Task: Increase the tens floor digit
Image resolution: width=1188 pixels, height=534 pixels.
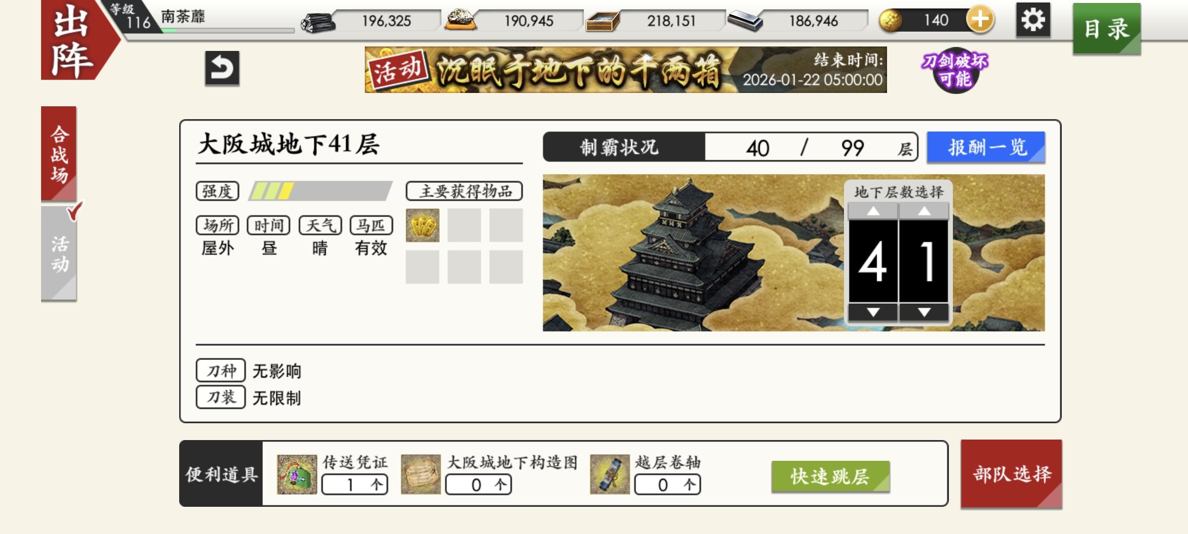Action: click(873, 211)
